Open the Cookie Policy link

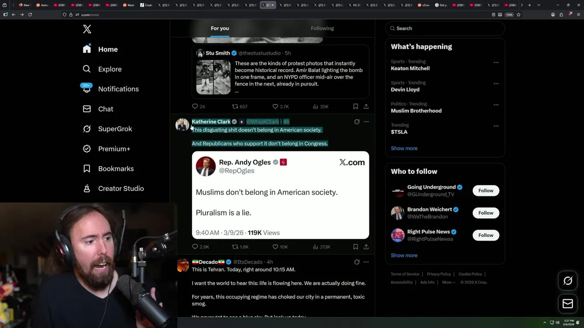point(470,274)
